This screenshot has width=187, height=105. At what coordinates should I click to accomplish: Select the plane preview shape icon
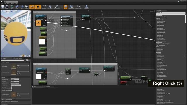click(25, 56)
